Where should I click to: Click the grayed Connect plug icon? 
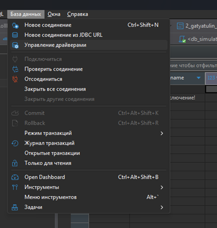[15, 59]
